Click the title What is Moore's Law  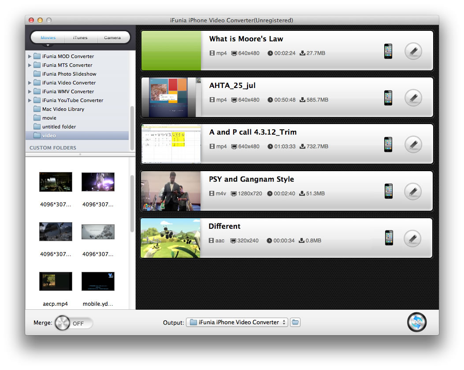tap(246, 39)
